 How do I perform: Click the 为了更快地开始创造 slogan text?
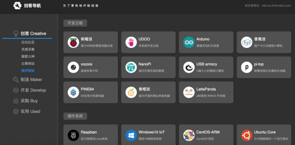81,6
